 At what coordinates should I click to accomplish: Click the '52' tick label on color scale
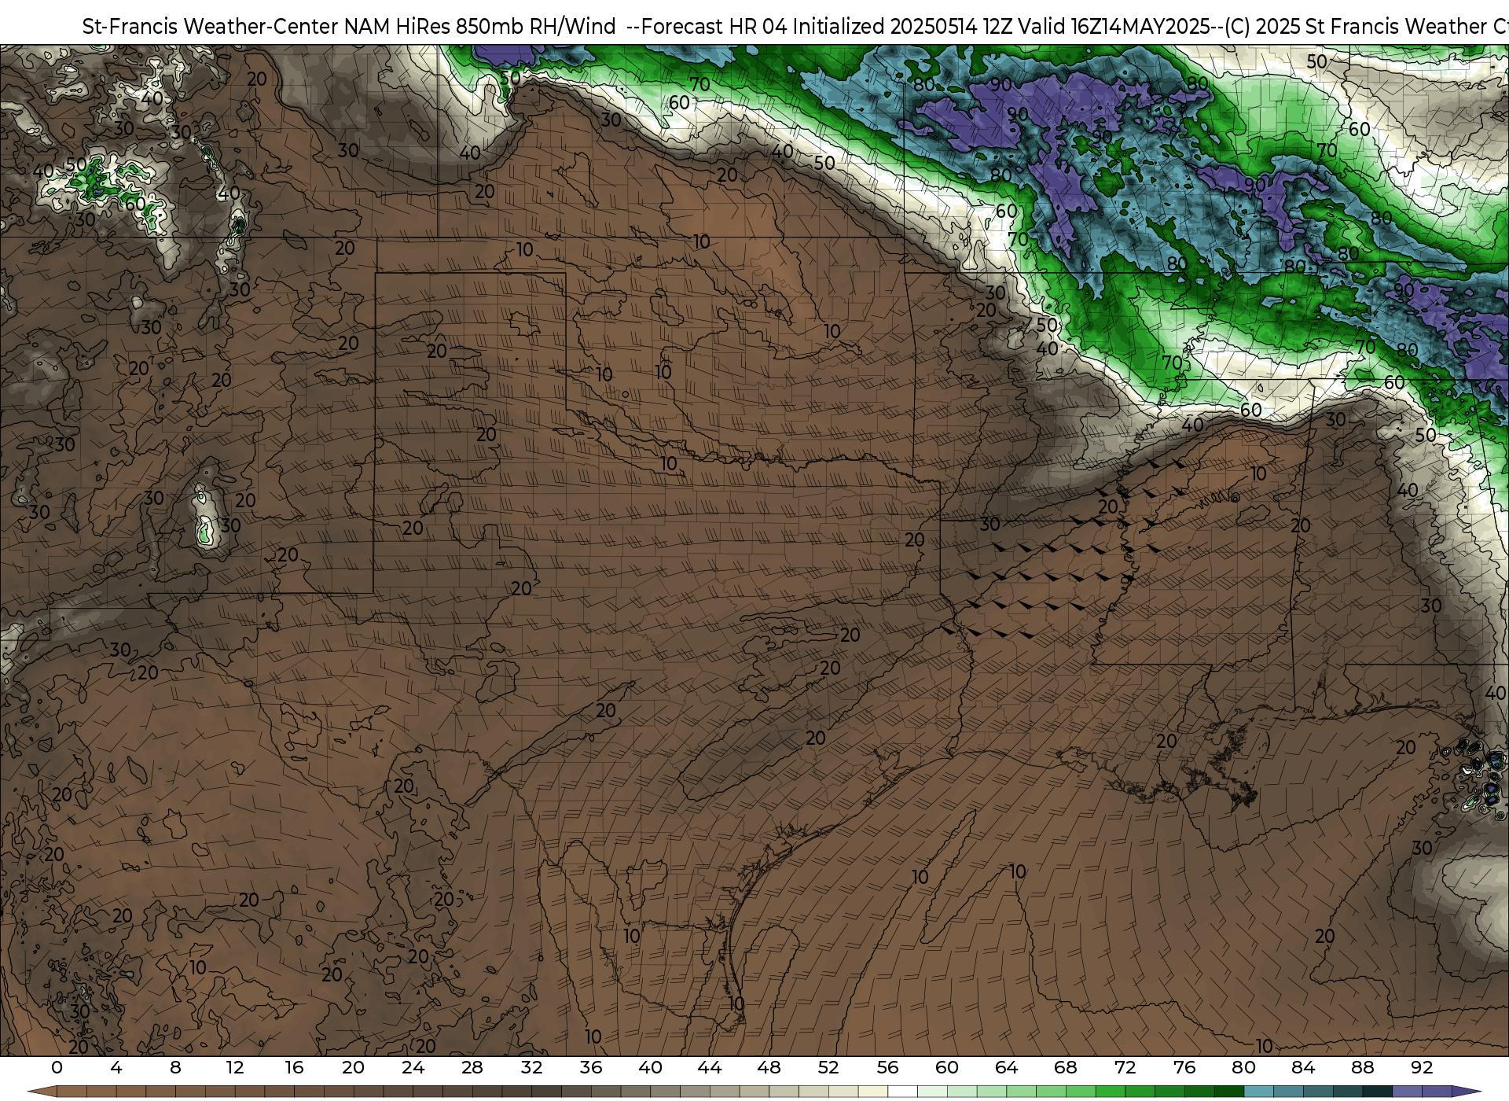pyautogui.click(x=828, y=1067)
